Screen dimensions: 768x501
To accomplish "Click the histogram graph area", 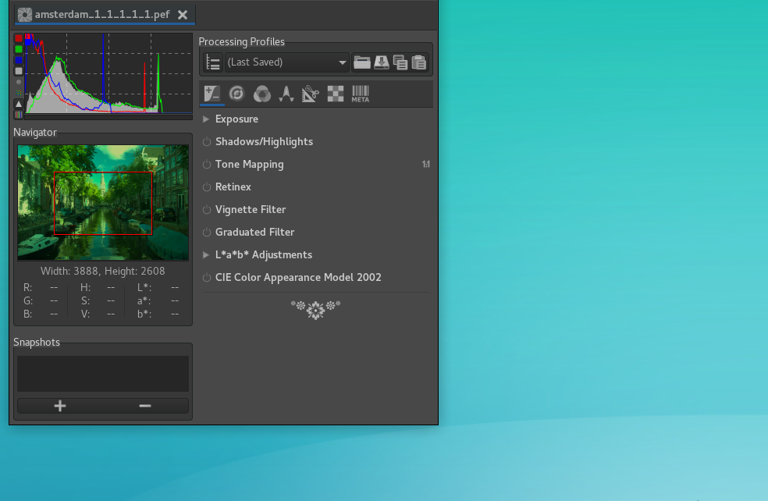I will pyautogui.click(x=108, y=73).
